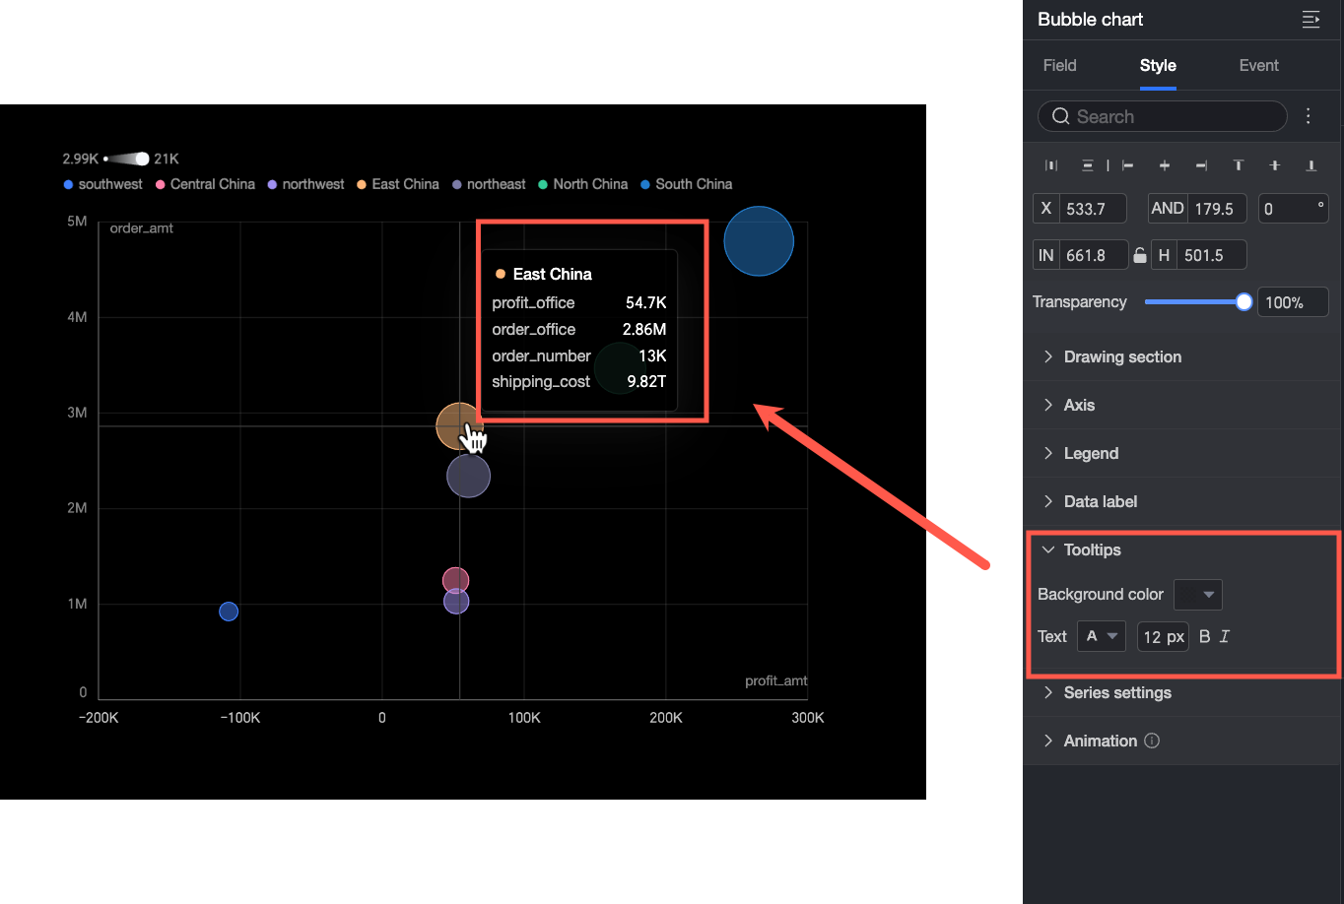The width and height of the screenshot is (1344, 904).
Task: Open the tooltip text color dropdown
Action: [1102, 636]
